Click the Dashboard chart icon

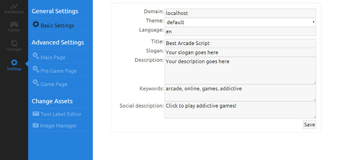pos(14,6)
